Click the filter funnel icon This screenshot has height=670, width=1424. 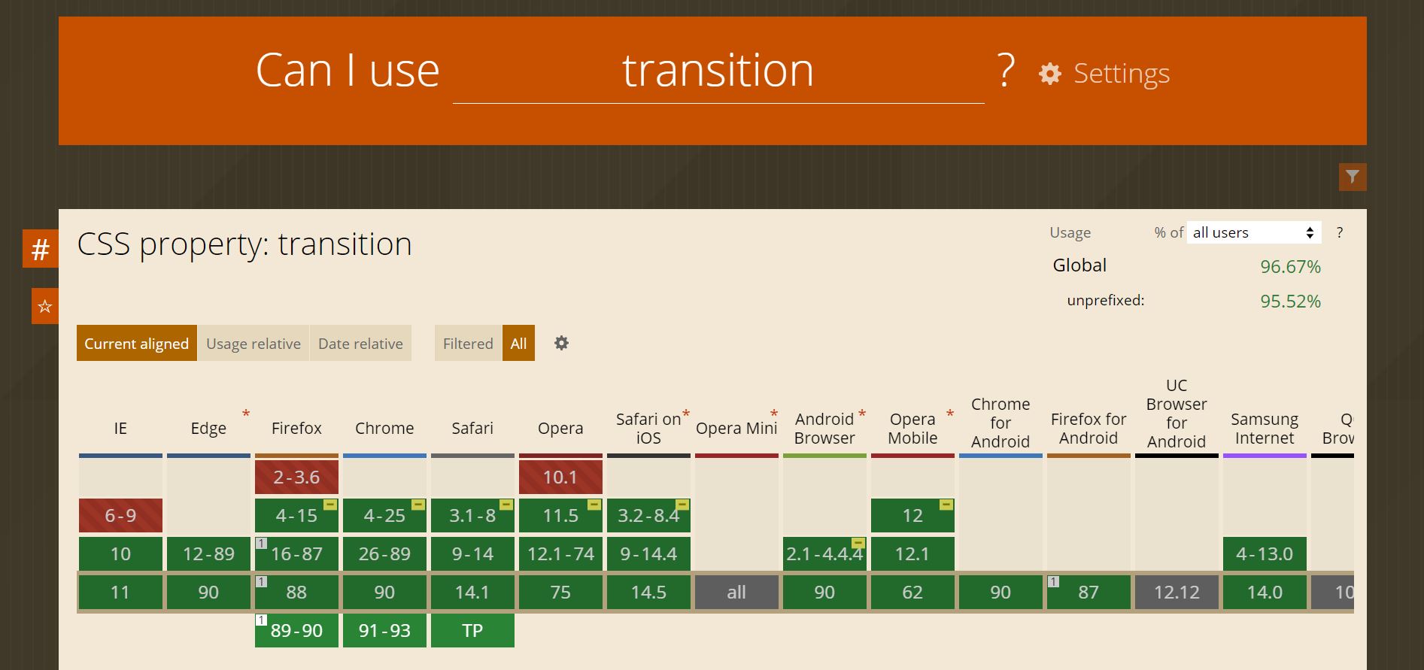(x=1353, y=177)
